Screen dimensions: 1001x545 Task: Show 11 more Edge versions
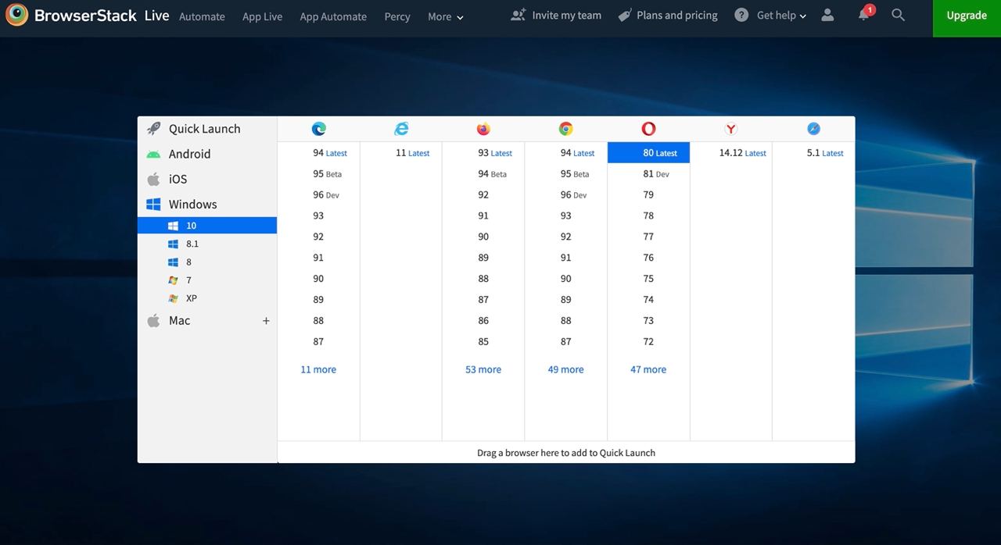pyautogui.click(x=318, y=369)
